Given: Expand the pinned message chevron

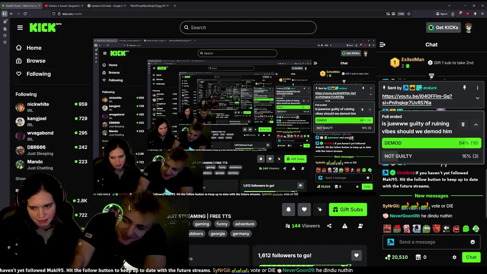Looking at the screenshot, I should point(477,98).
